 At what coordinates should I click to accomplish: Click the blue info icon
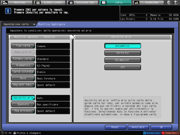(8, 11)
